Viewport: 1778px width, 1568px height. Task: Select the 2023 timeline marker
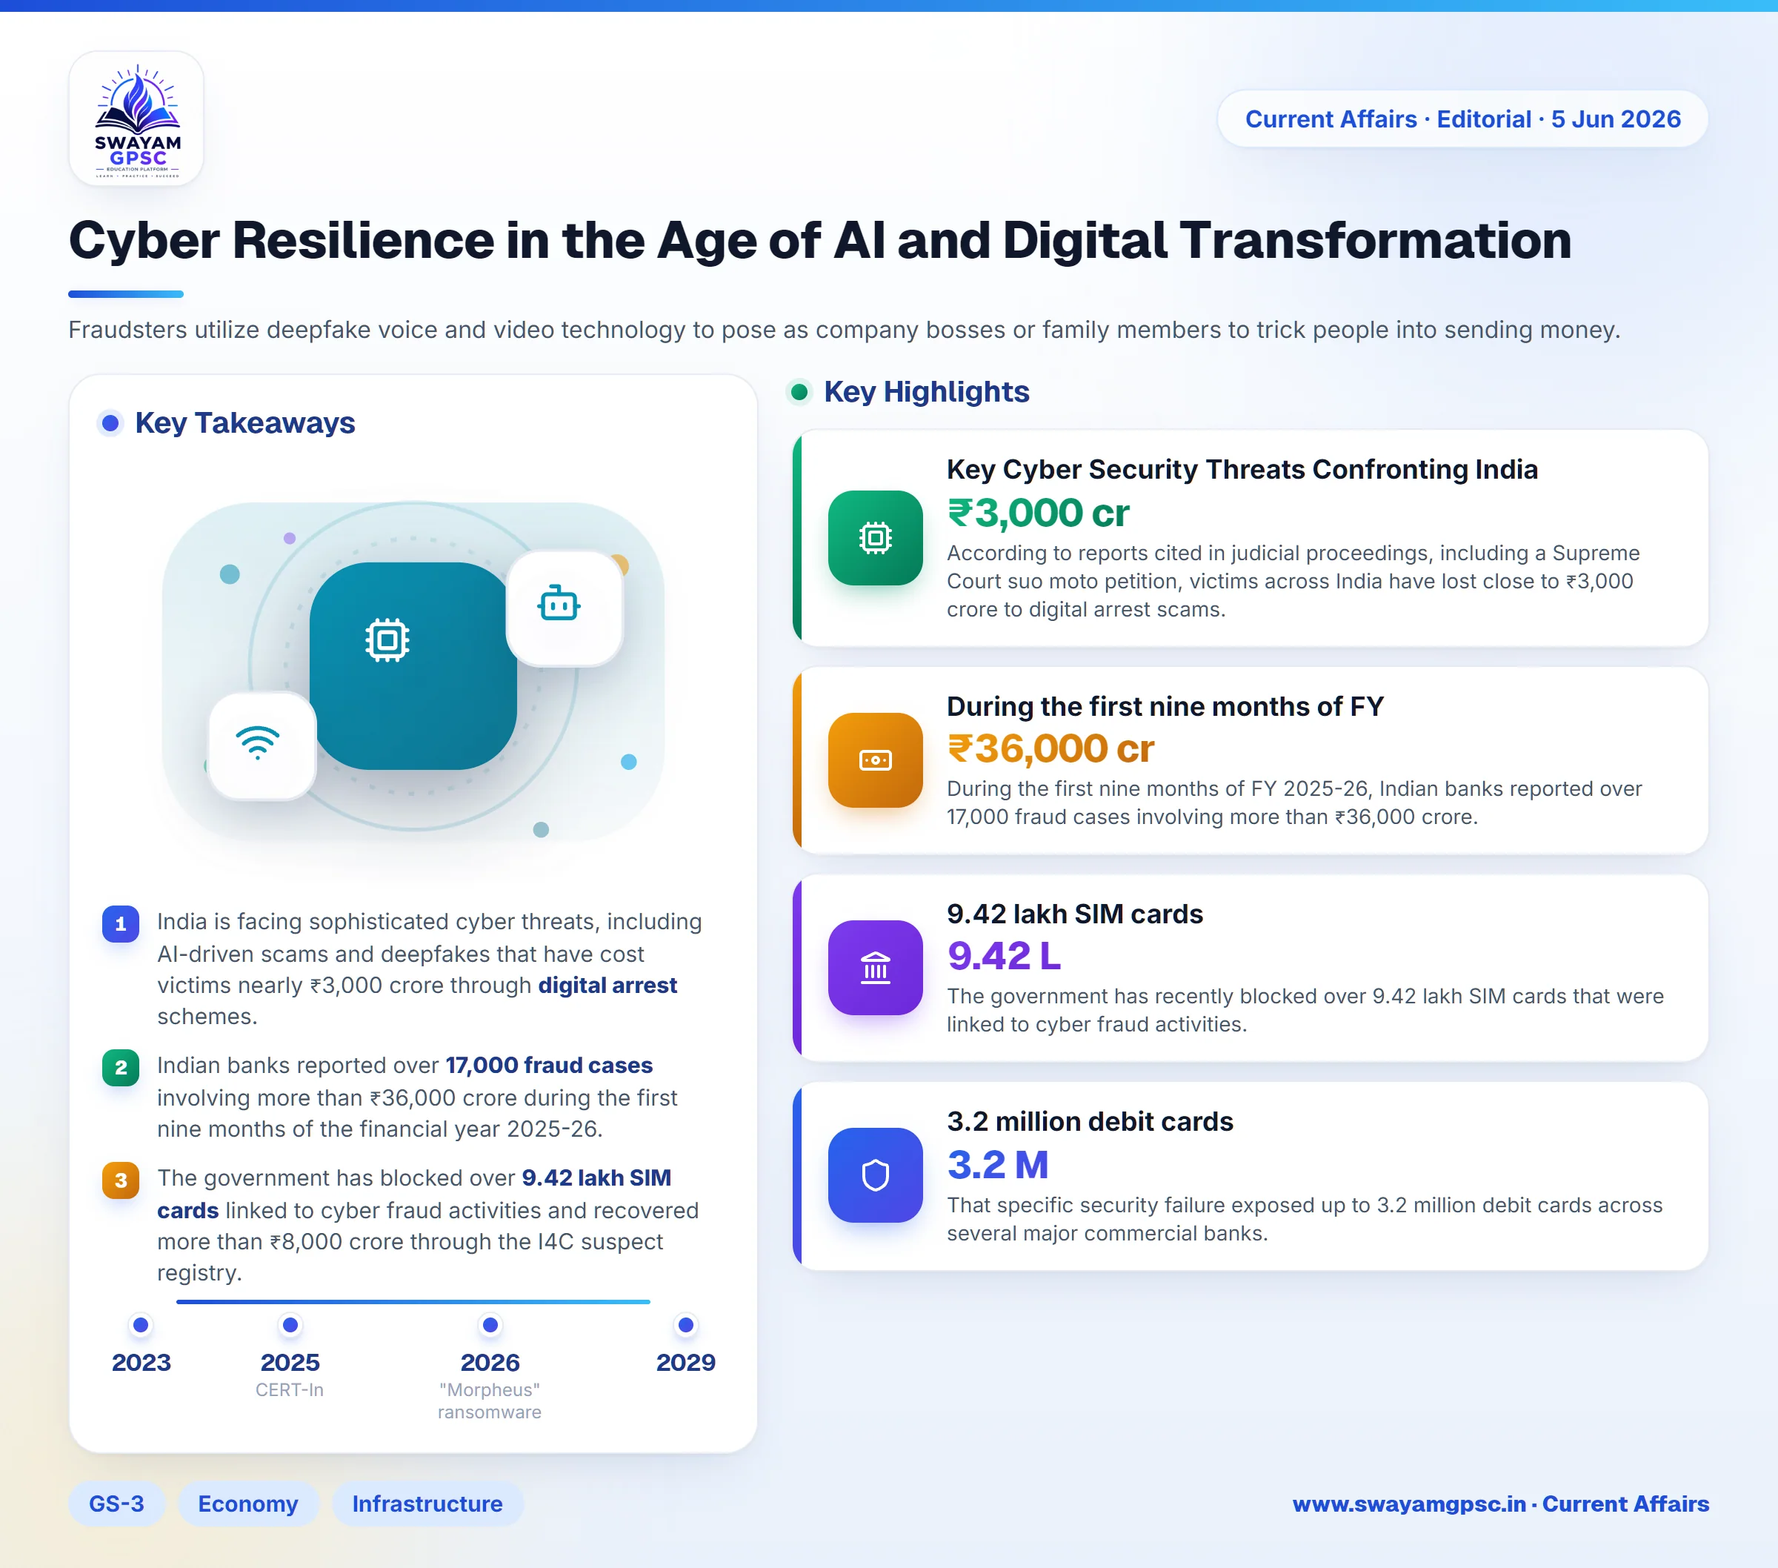coord(141,1325)
